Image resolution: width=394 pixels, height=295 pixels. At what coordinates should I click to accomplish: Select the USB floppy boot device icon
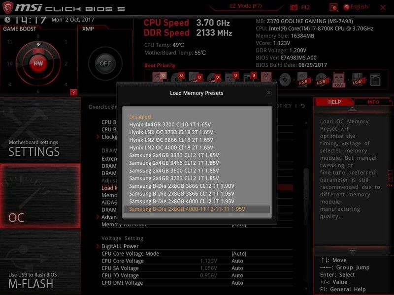(x=358, y=80)
